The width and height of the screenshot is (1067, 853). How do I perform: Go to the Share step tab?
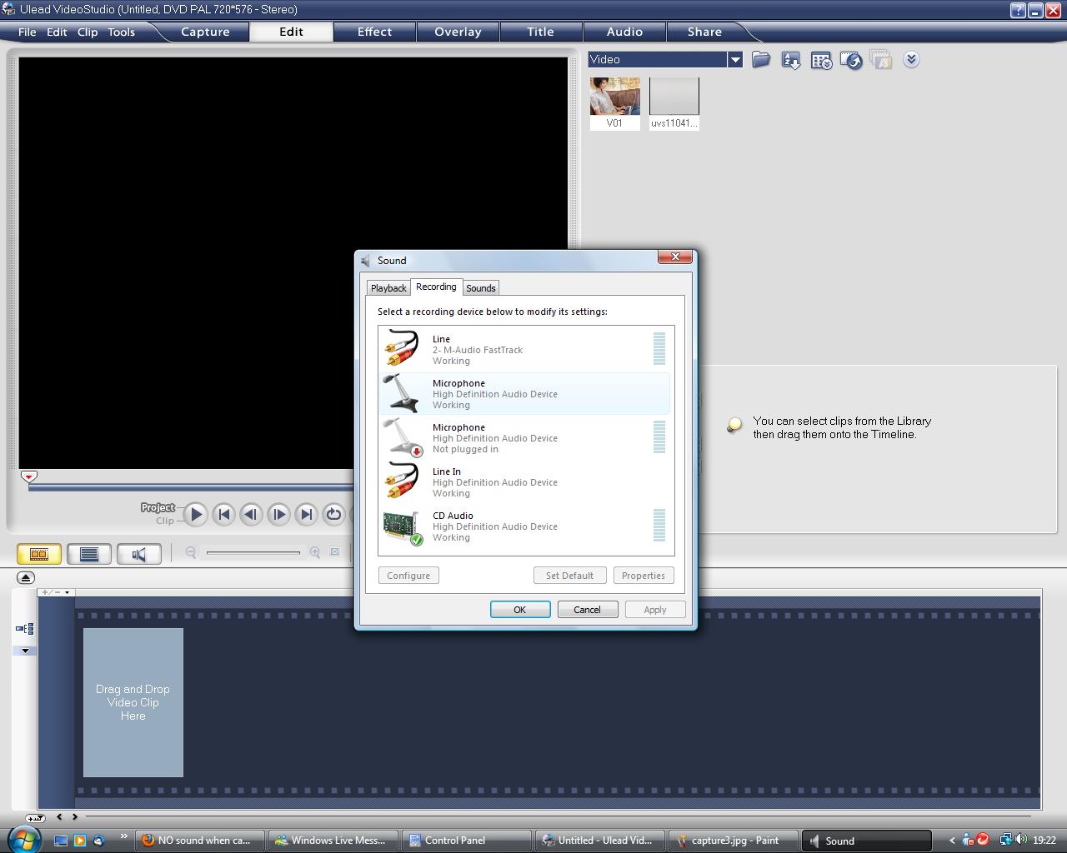[x=704, y=32]
